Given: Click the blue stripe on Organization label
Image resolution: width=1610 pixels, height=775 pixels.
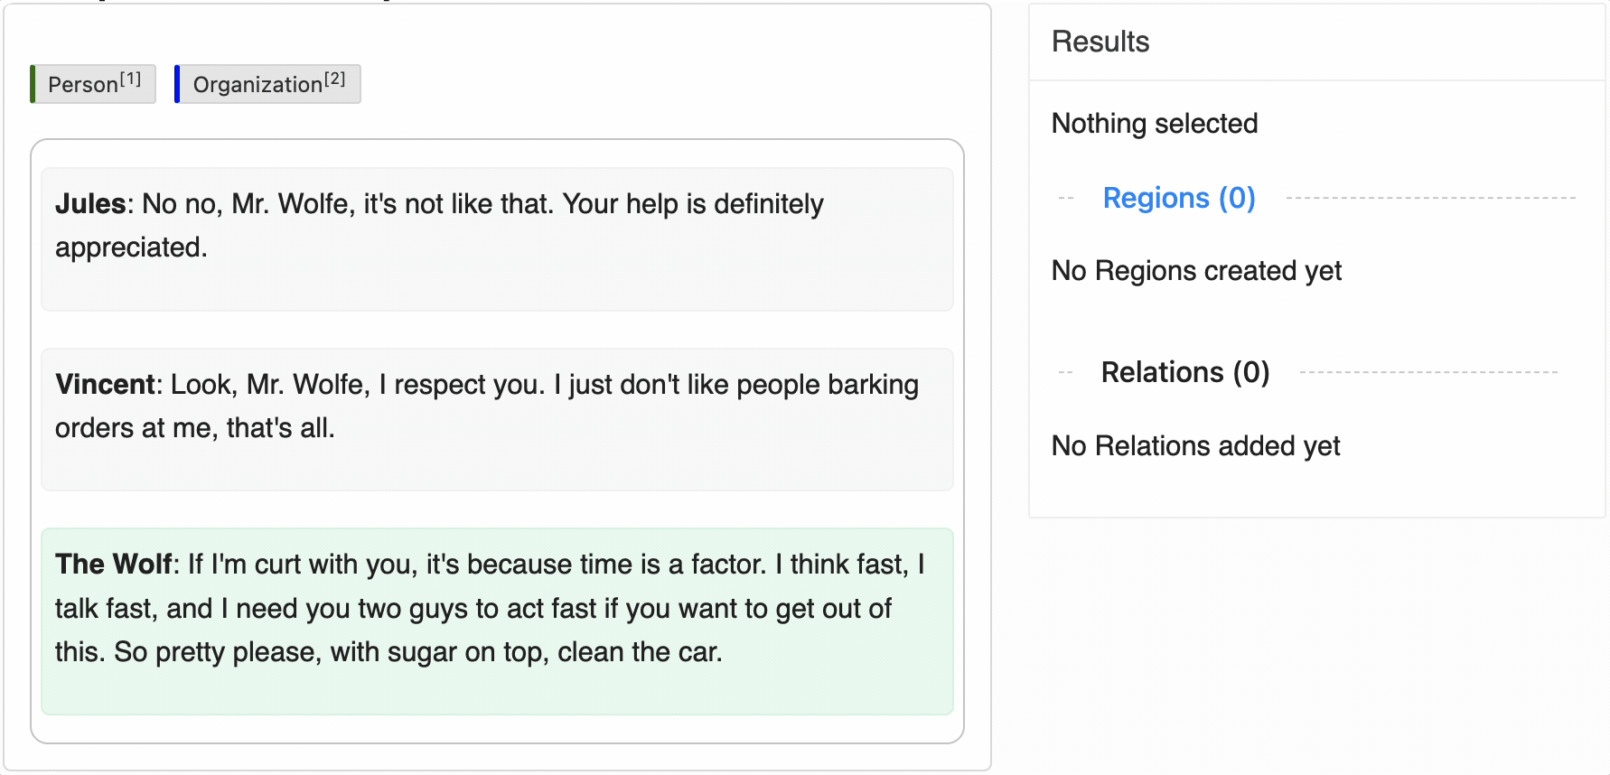Looking at the screenshot, I should pyautogui.click(x=177, y=84).
